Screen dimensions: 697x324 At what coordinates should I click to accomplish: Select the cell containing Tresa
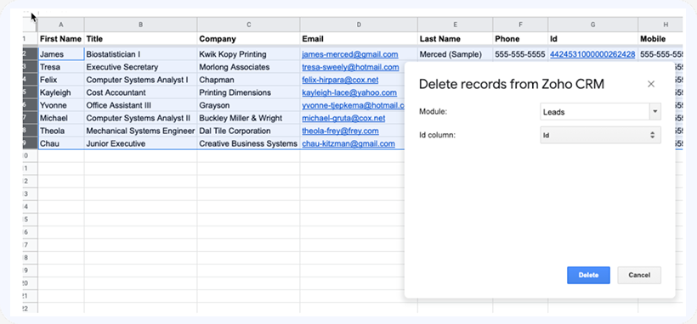(x=61, y=68)
